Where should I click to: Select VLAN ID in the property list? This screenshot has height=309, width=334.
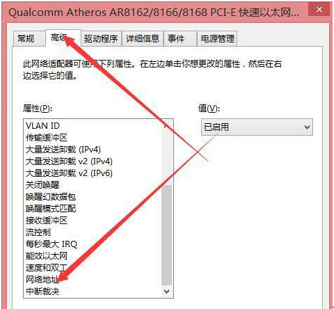click(42, 126)
